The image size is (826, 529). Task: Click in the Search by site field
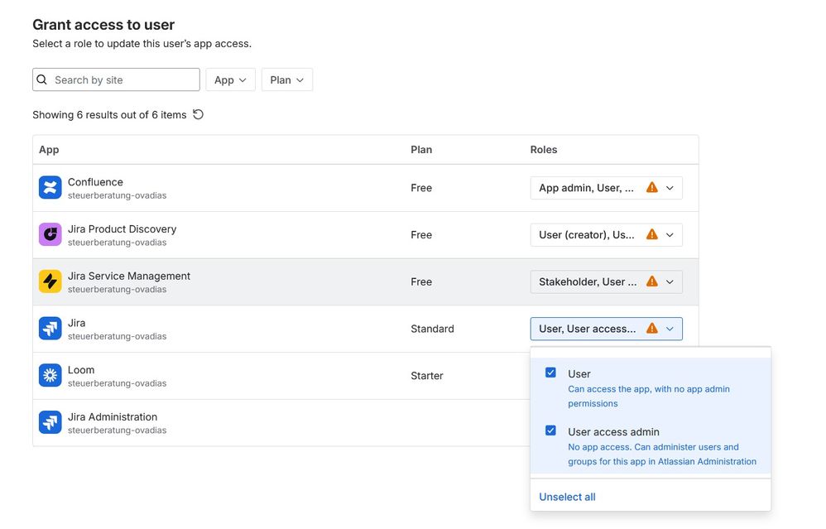(x=124, y=79)
